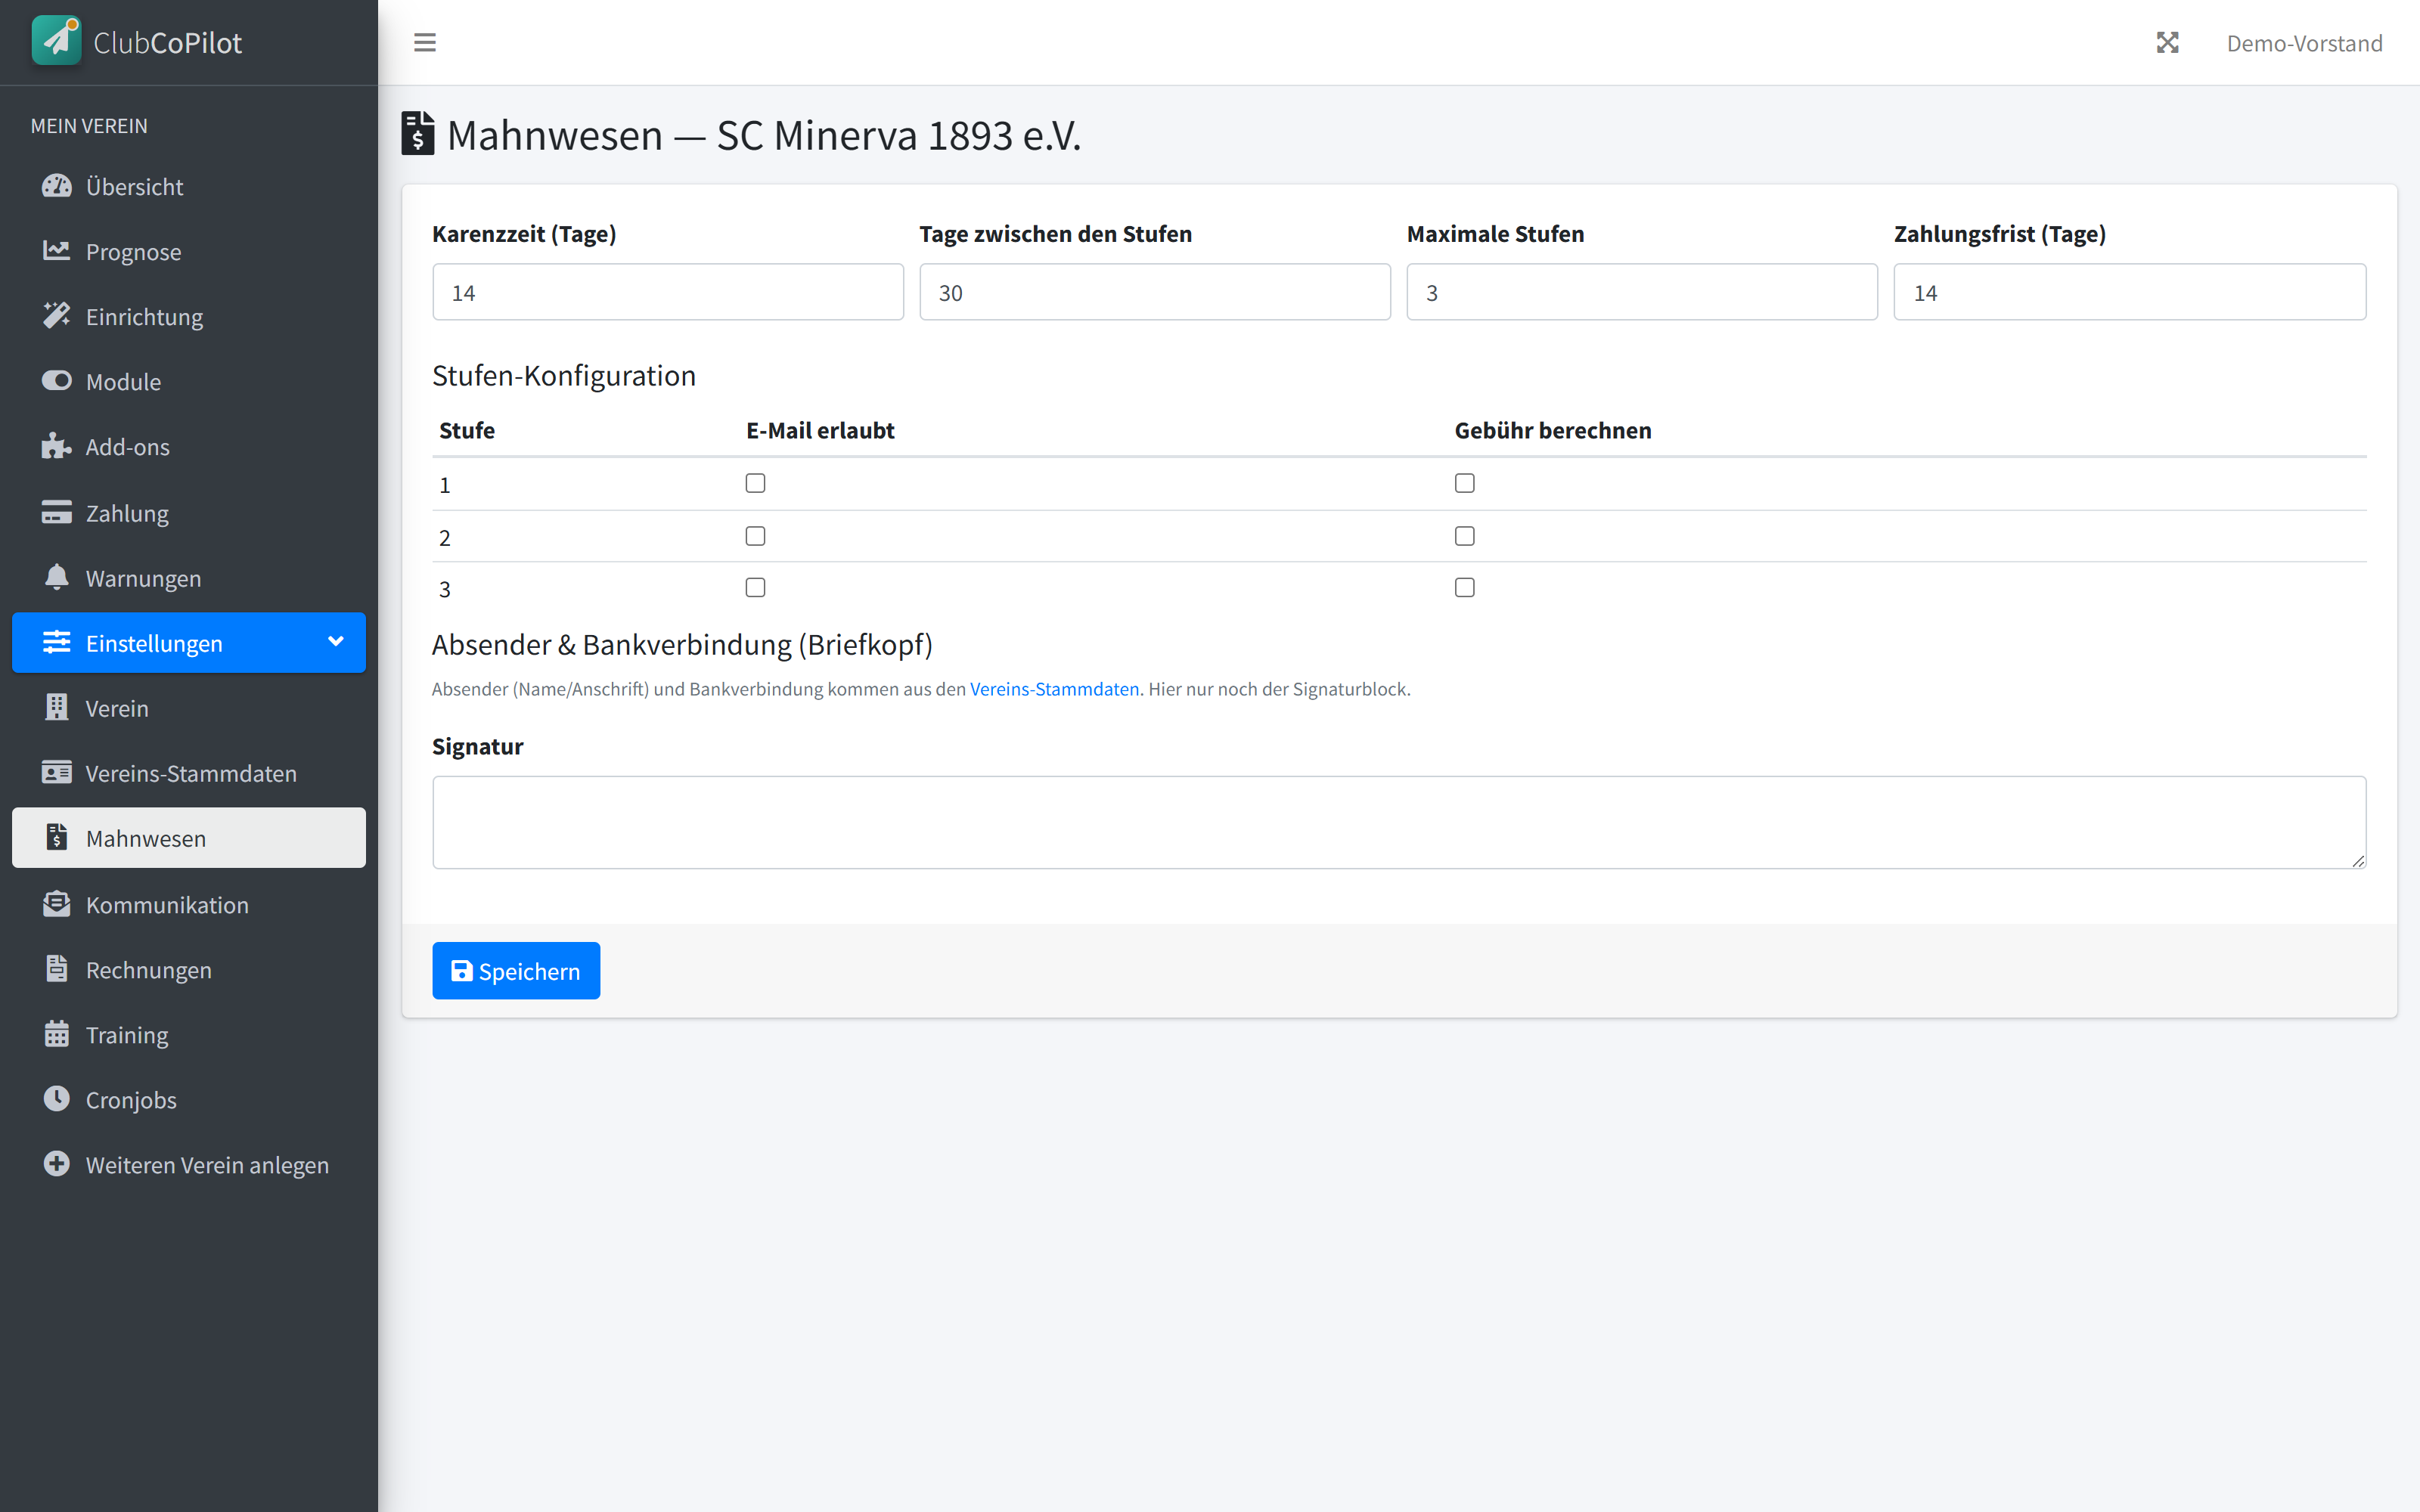Click the Module toggle icon in sidebar
This screenshot has width=2420, height=1512.
coord(57,381)
